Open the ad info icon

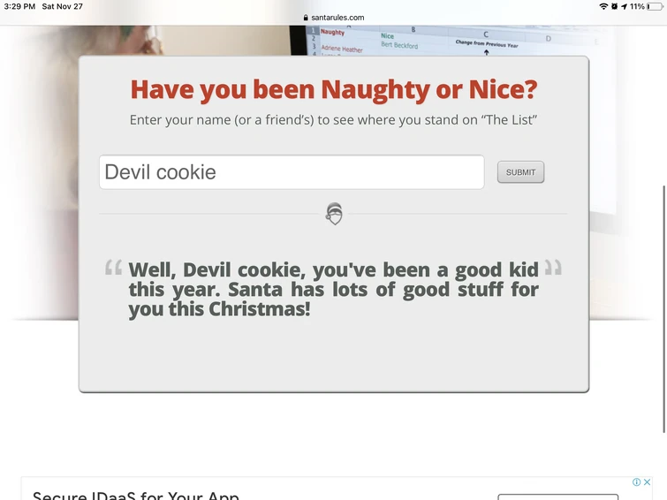click(x=636, y=481)
